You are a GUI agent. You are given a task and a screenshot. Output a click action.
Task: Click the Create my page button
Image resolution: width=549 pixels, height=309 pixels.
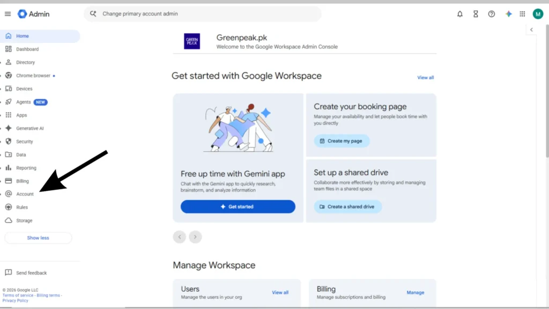[x=342, y=141]
